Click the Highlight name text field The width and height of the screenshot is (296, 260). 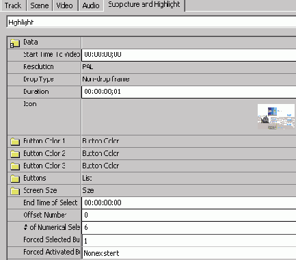point(151,22)
